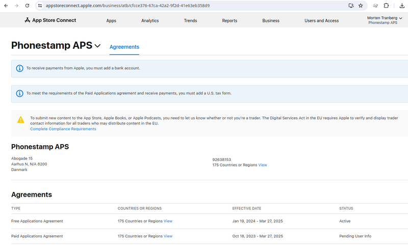This screenshot has width=408, height=246.
Task: Click the TYPE column header
Action: (16, 208)
